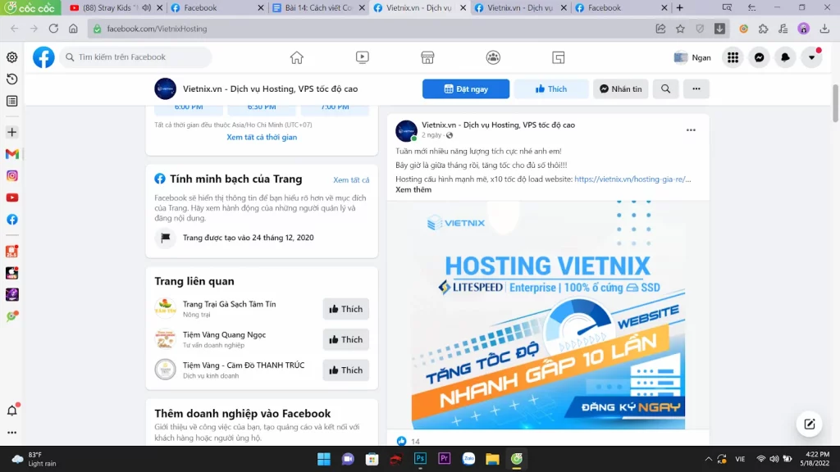Viewport: 840px width, 472px height.
Task: Open the post options three-dot menu
Action: pos(691,130)
